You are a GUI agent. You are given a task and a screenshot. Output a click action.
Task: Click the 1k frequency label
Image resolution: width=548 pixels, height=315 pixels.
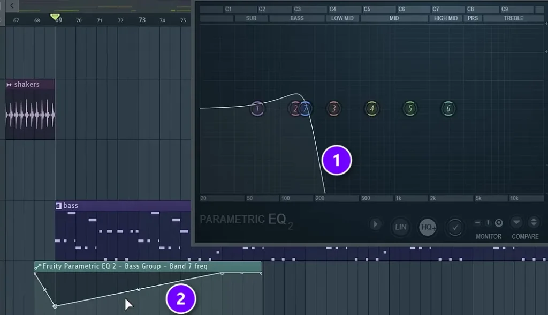click(398, 198)
